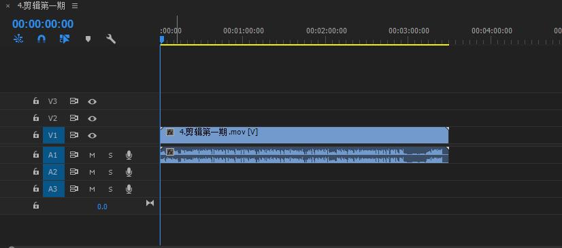This screenshot has width=562, height=248.
Task: Enable voice-over record microphone on A1
Action: point(129,155)
